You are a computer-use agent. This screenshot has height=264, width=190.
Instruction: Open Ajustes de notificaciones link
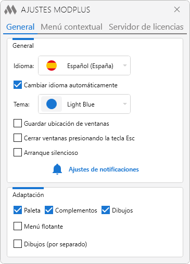click(x=104, y=169)
